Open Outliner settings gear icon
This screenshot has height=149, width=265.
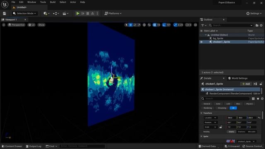click(261, 25)
